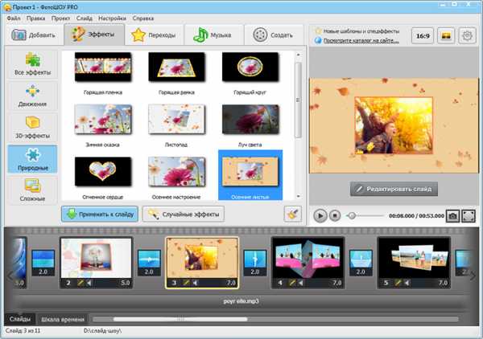Stop the slideshow preview

tap(335, 216)
